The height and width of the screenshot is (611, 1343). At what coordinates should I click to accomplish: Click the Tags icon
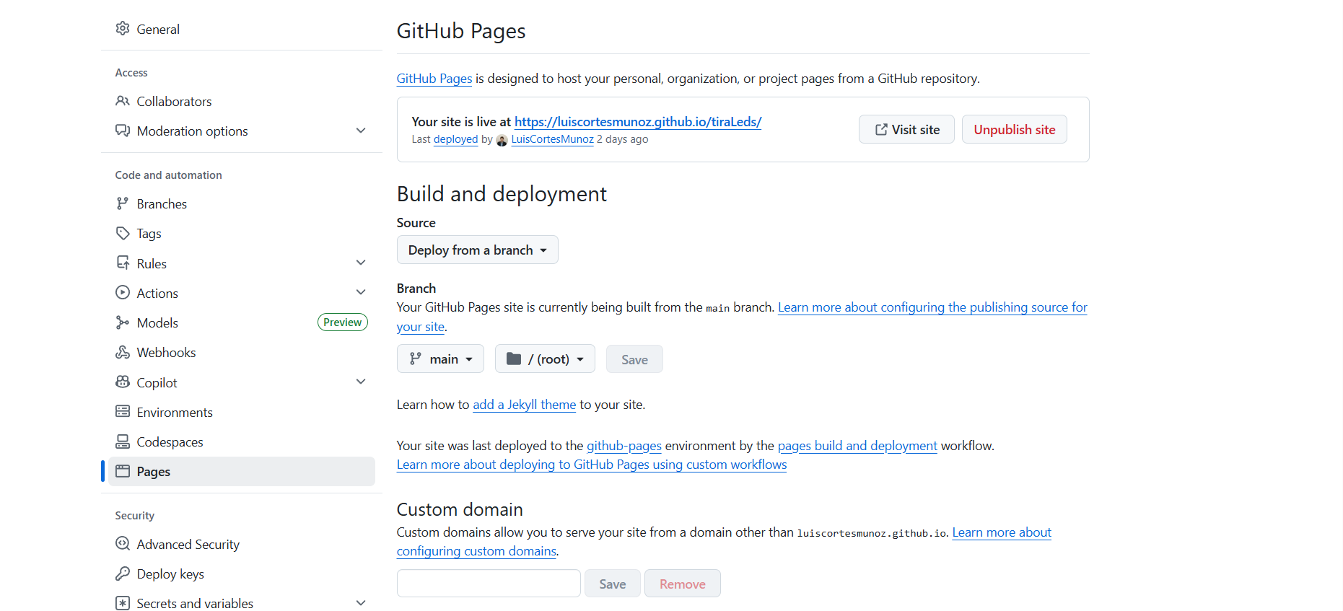coord(123,233)
